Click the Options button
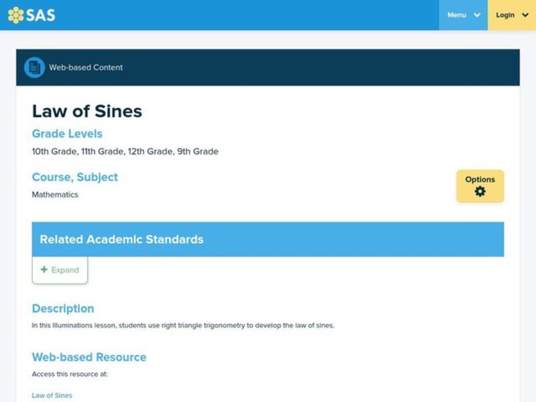The width and height of the screenshot is (536, 402). tap(480, 186)
